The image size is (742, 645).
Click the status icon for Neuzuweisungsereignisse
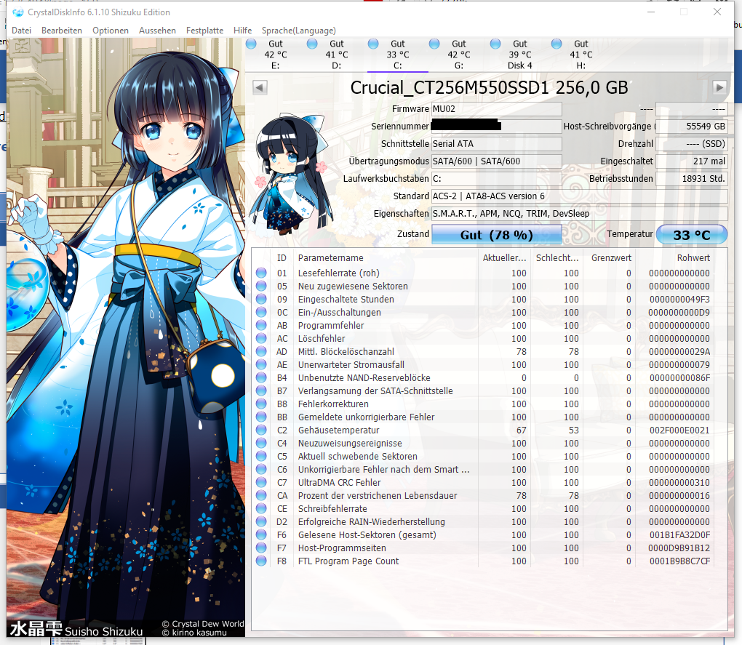pyautogui.click(x=260, y=443)
